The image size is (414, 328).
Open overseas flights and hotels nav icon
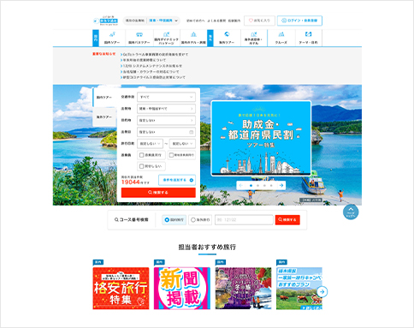[254, 34]
